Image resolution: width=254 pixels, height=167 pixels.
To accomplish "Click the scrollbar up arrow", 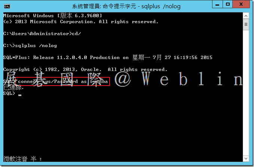I will click(x=246, y=16).
